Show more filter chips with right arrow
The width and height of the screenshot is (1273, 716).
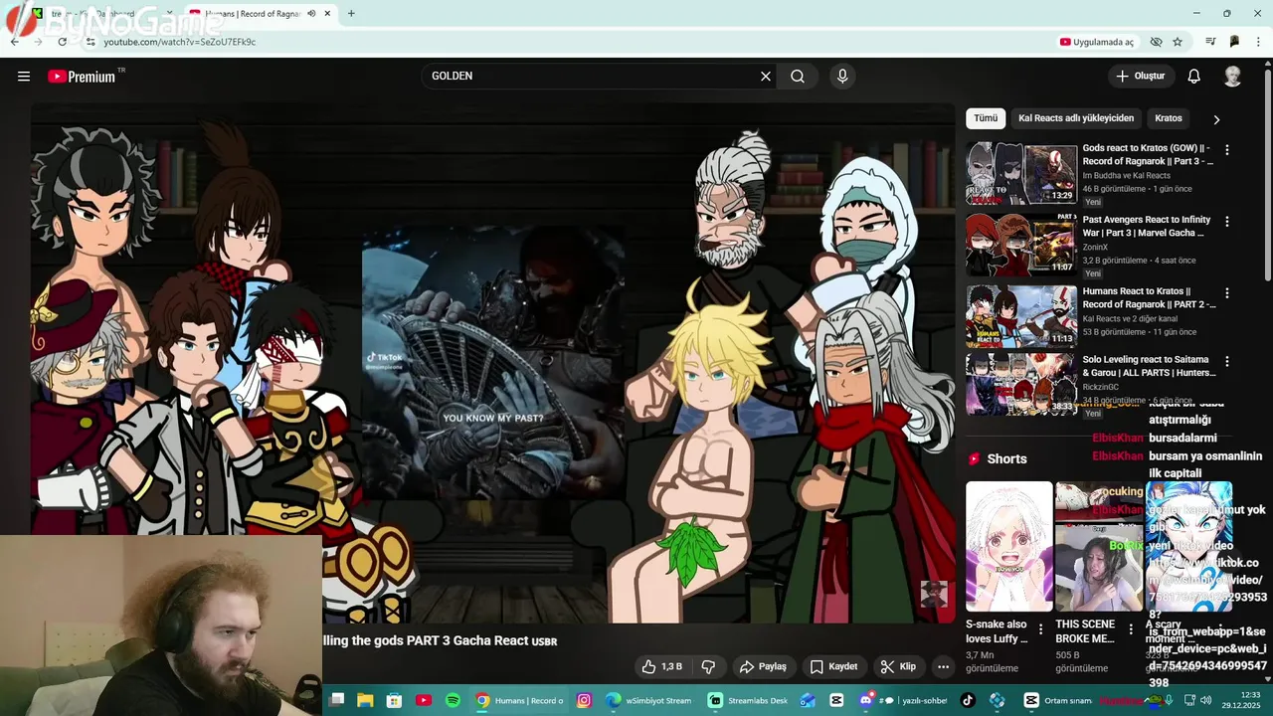pyautogui.click(x=1216, y=119)
